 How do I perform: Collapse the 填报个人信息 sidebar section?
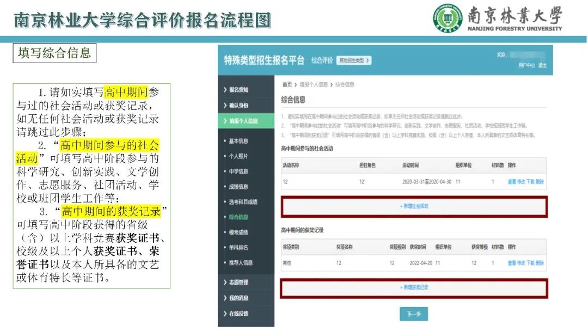243,121
